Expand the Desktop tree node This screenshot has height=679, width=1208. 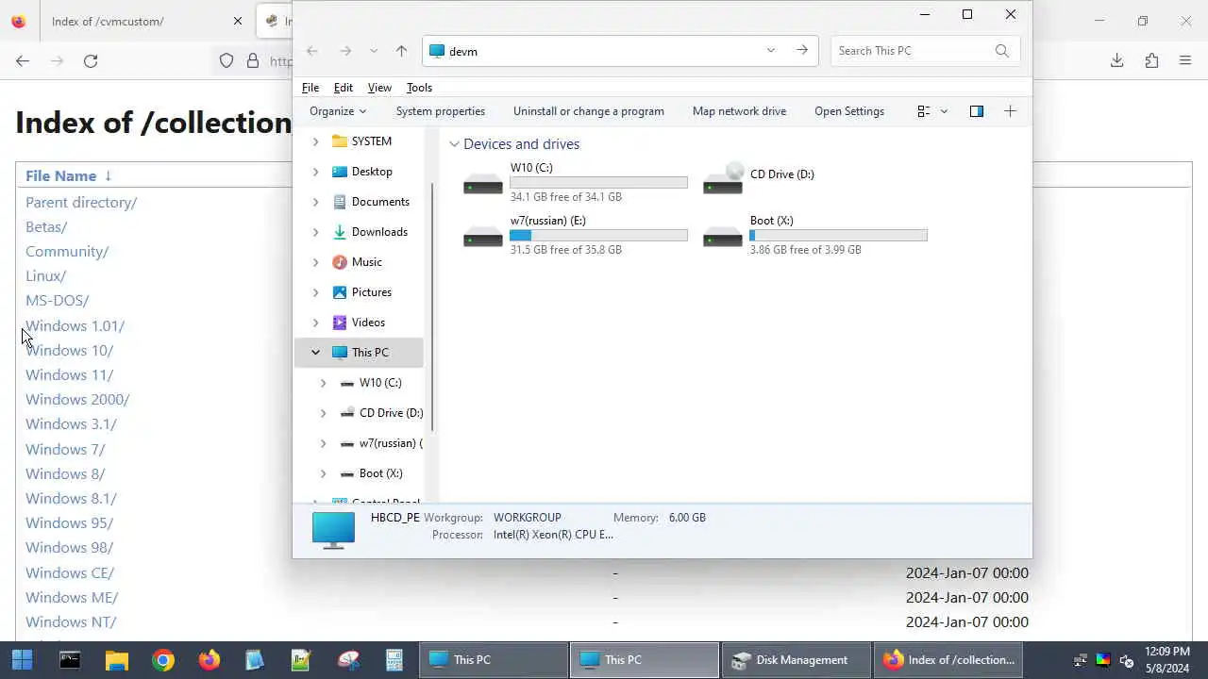pyautogui.click(x=315, y=172)
